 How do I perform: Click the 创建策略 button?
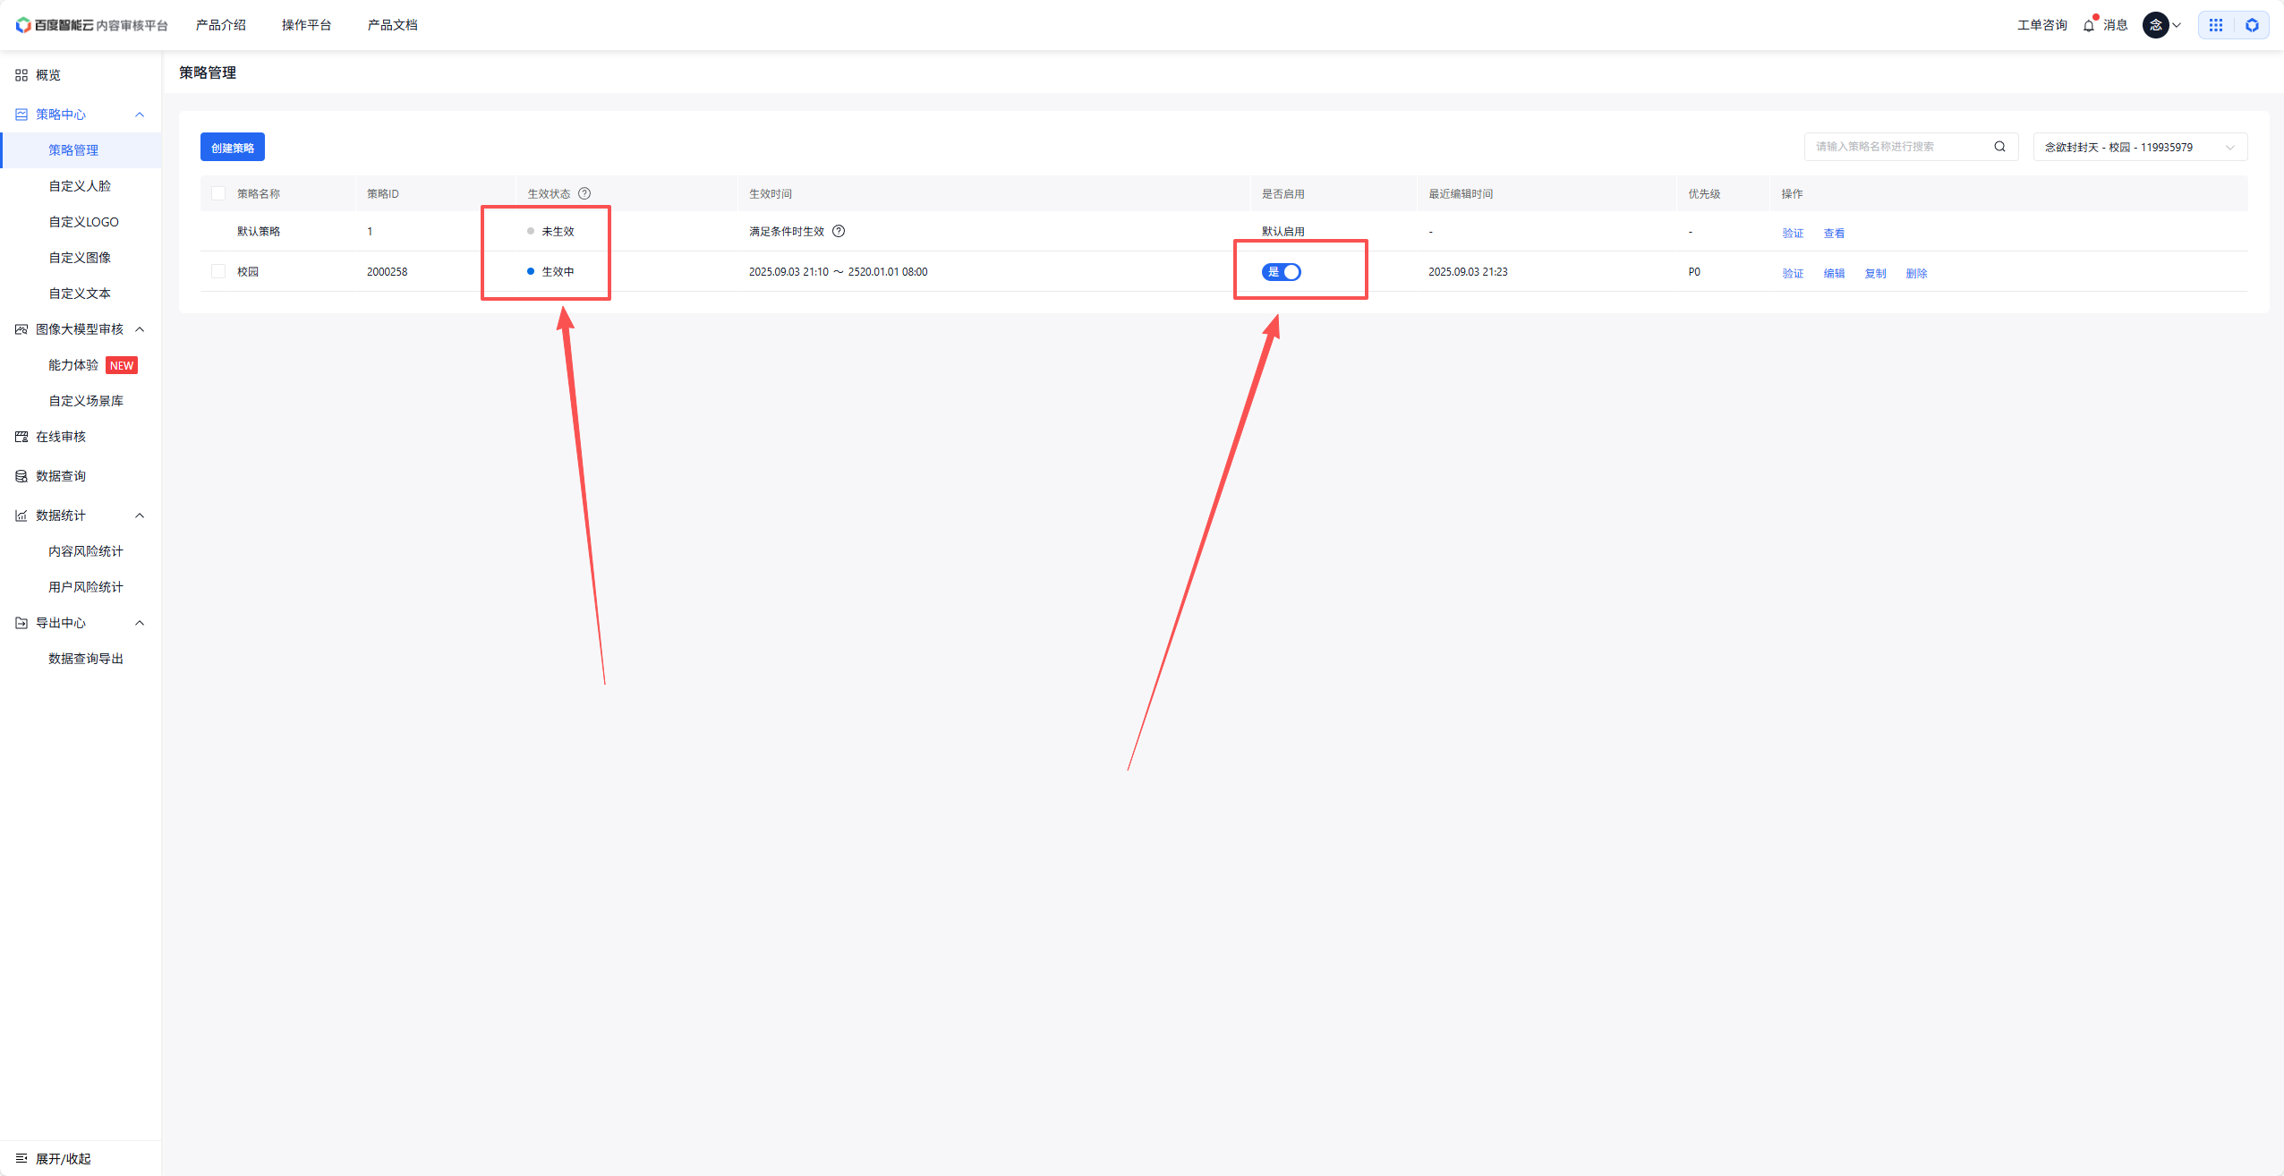(x=232, y=148)
